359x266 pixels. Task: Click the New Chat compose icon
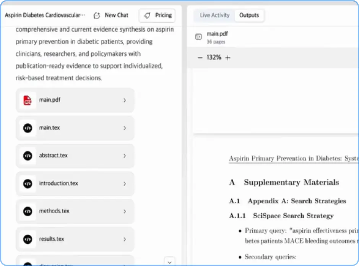(x=97, y=15)
